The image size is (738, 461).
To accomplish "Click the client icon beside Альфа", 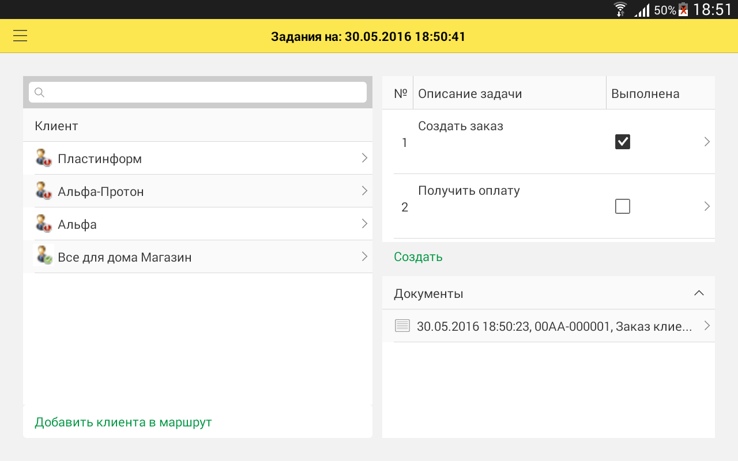I will click(44, 224).
